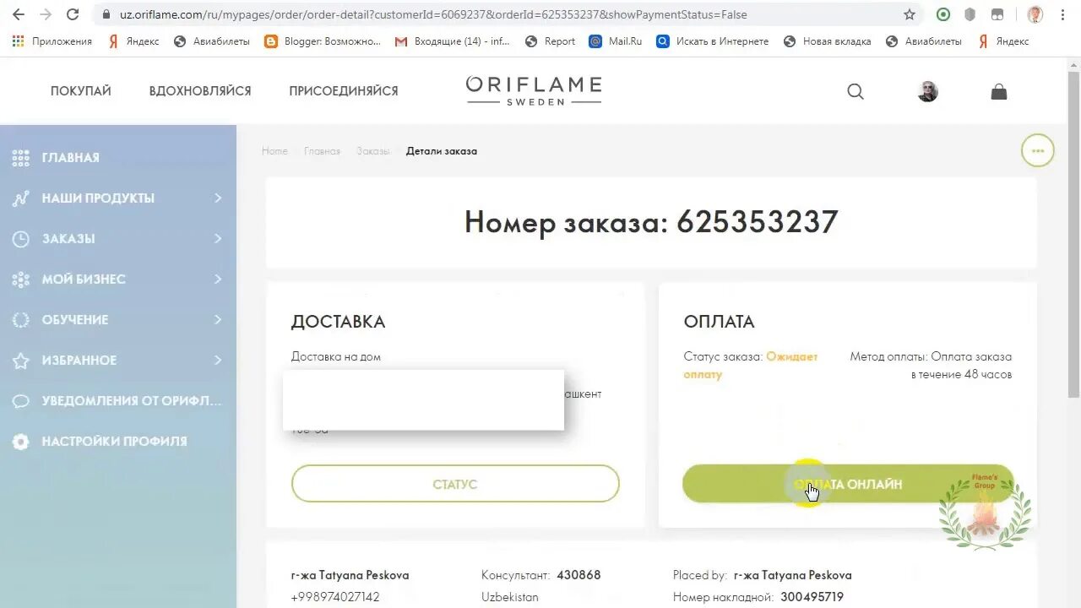Click Chrome profile avatar in toolbar
The height and width of the screenshot is (608, 1081).
tap(1035, 14)
